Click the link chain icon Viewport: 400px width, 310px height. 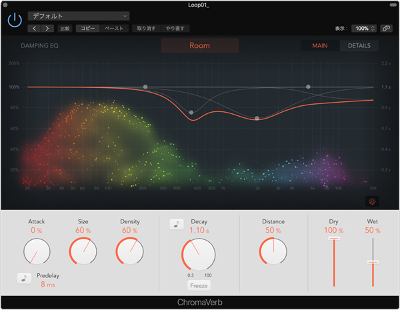coord(386,28)
